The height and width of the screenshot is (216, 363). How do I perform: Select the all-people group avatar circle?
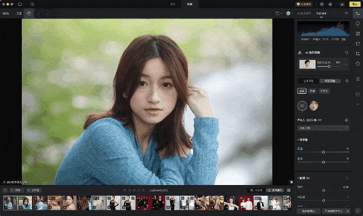[x=302, y=105]
